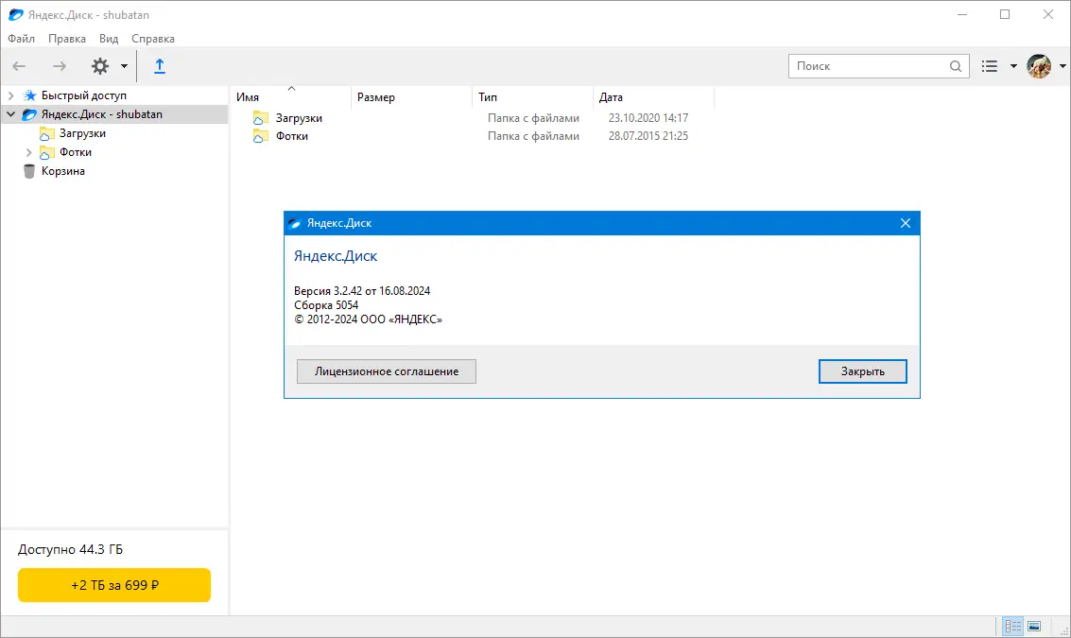Expand Фотки folder in tree
Image resolution: width=1071 pixels, height=638 pixels.
click(x=28, y=152)
